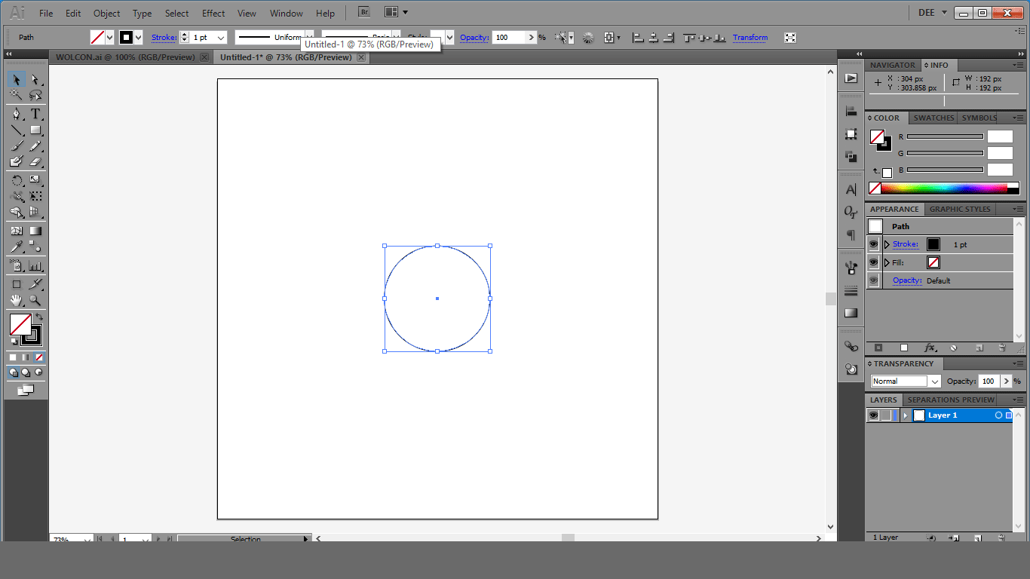Close the Untitled-1 document tab

coord(362,57)
